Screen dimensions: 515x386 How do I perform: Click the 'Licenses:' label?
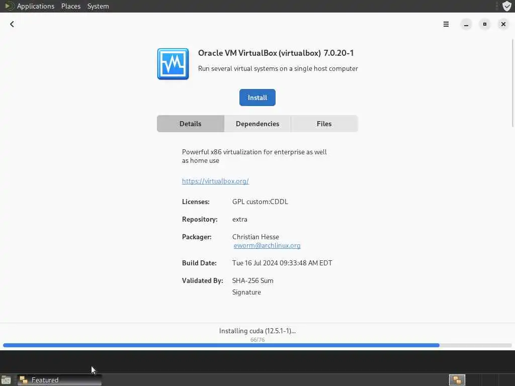(196, 202)
